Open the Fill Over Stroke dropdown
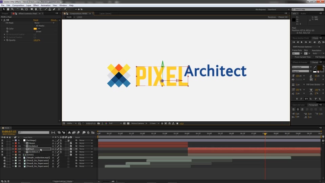The image size is (325, 183). 315,85
